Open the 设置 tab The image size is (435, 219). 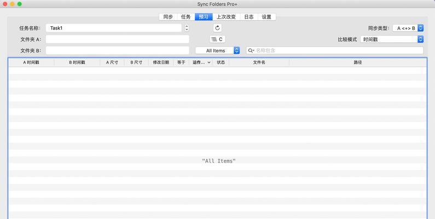click(266, 17)
